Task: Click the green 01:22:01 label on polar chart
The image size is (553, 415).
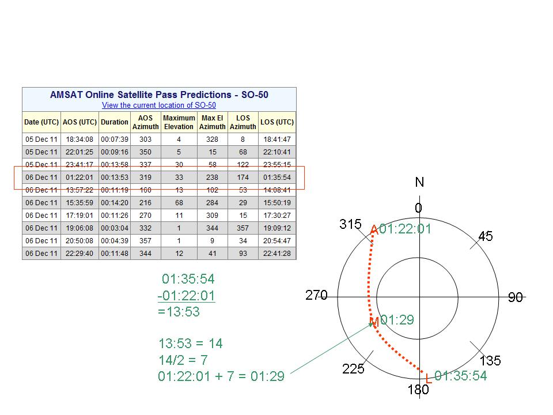Action: point(405,229)
